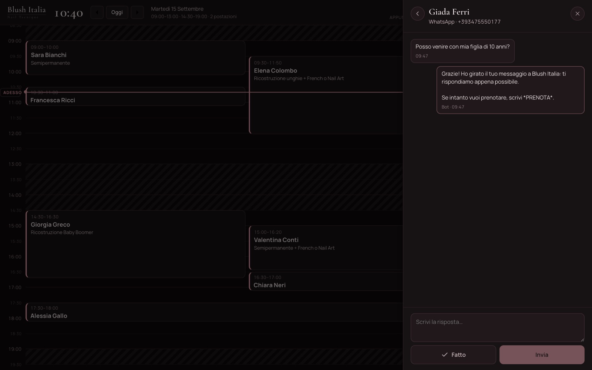
Task: Click the Blush Italia logo
Action: (x=27, y=12)
